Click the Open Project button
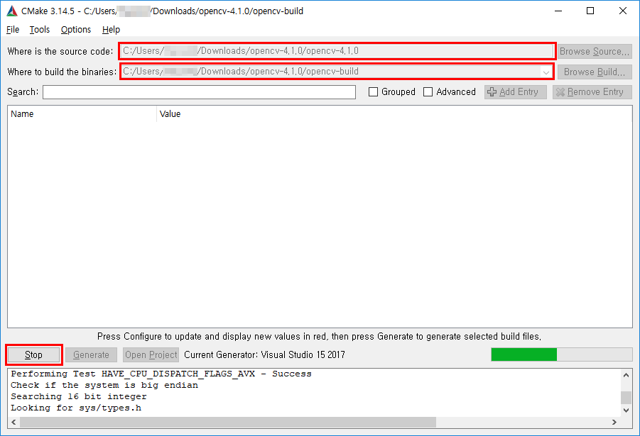The image size is (640, 436). 151,355
